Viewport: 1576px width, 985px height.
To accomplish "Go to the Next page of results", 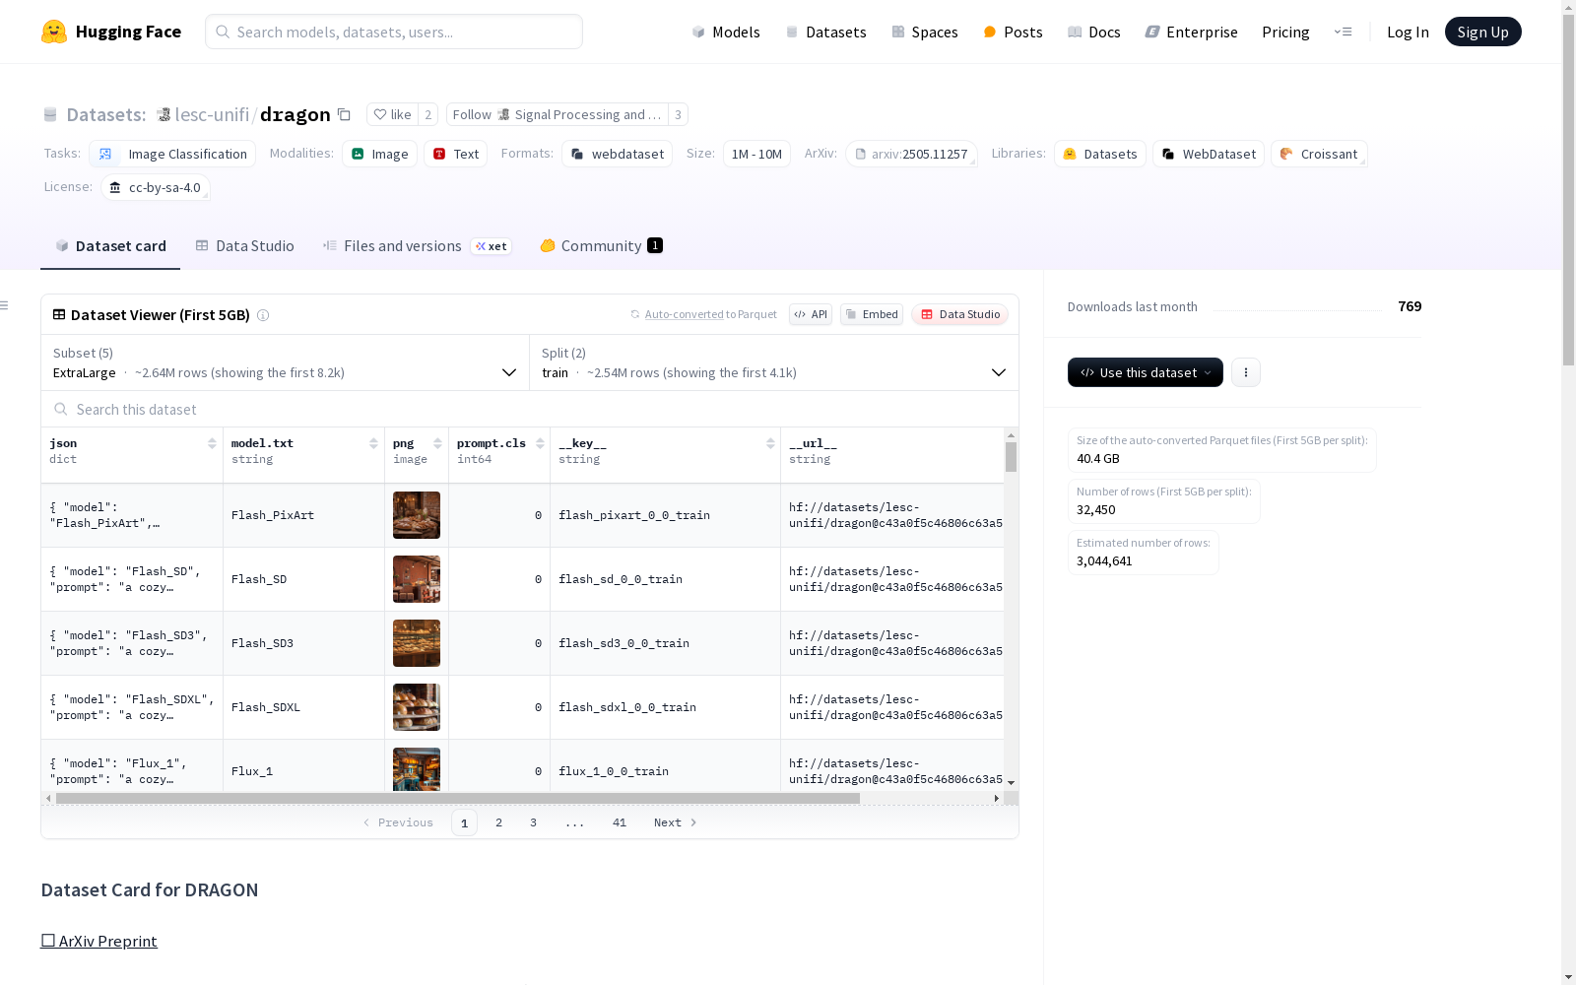I will tap(676, 822).
